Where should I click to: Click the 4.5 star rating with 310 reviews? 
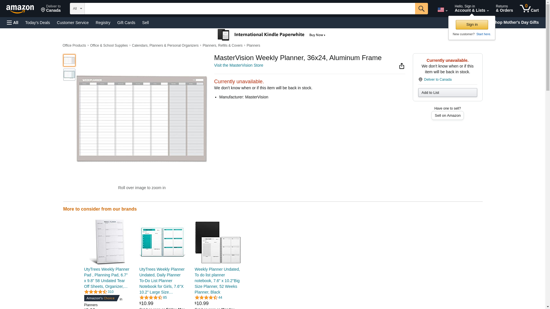[x=96, y=292]
